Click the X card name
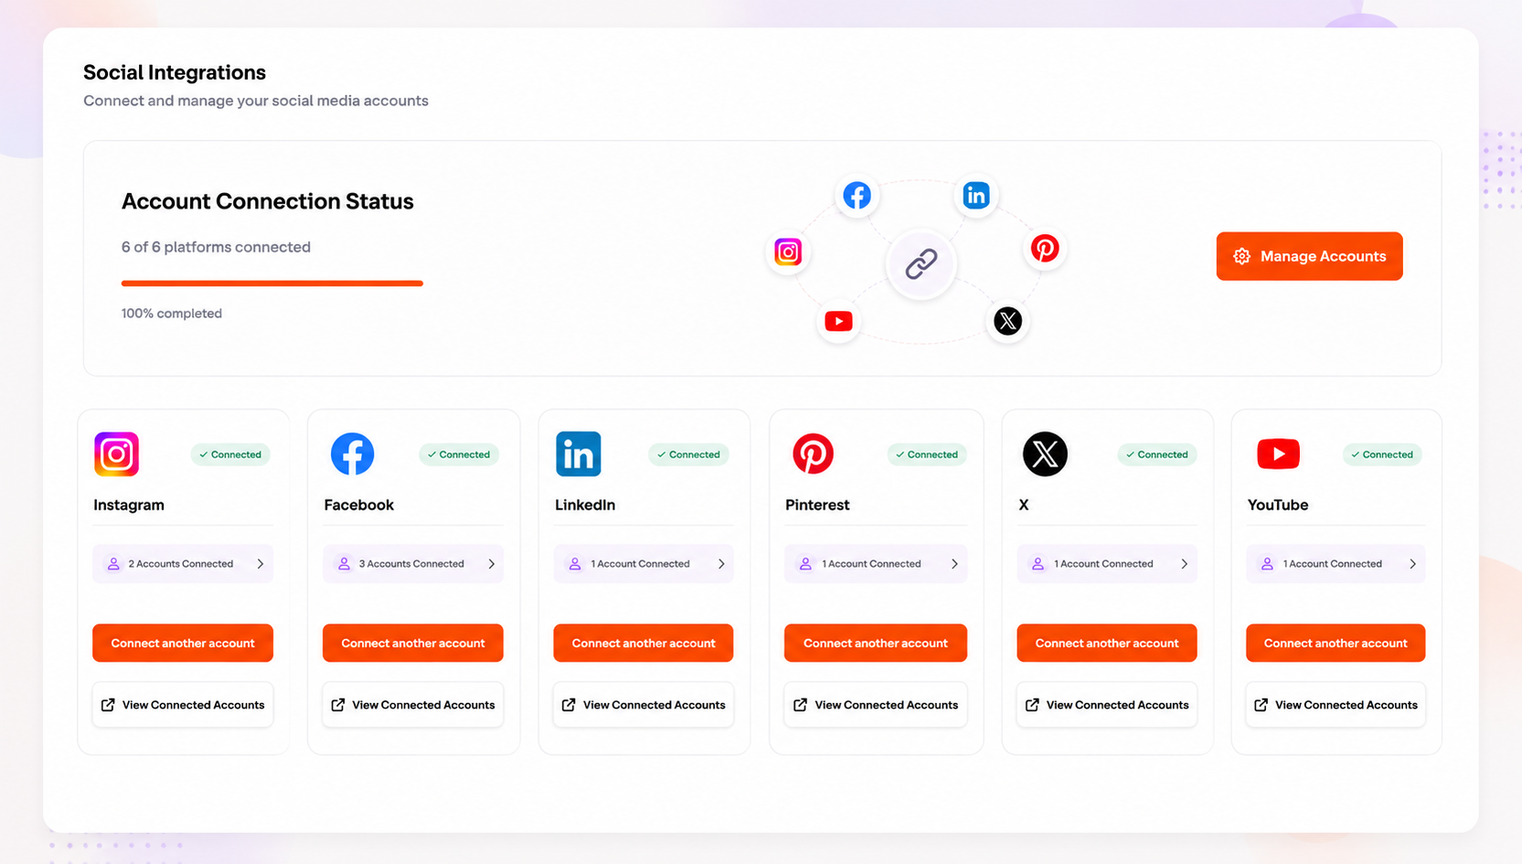 [x=1024, y=505]
